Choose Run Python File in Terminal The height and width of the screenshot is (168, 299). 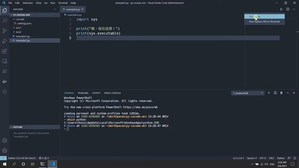264,21
